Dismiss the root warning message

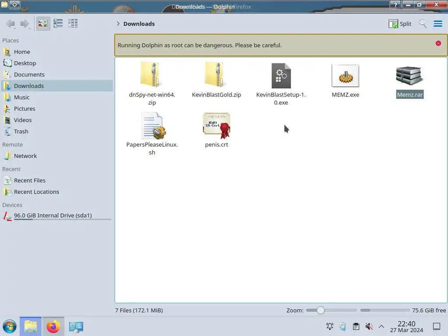click(438, 43)
